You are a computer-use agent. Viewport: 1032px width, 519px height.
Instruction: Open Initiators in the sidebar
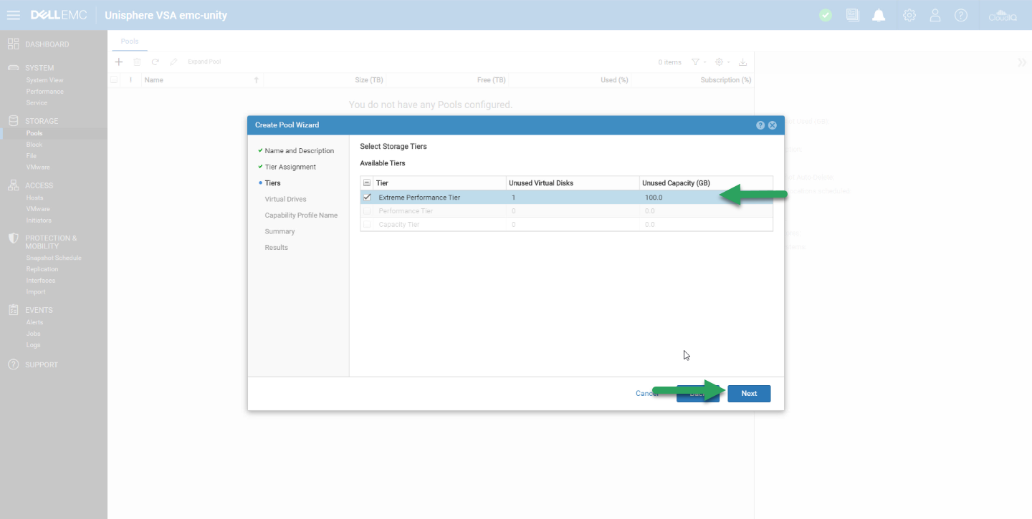39,220
